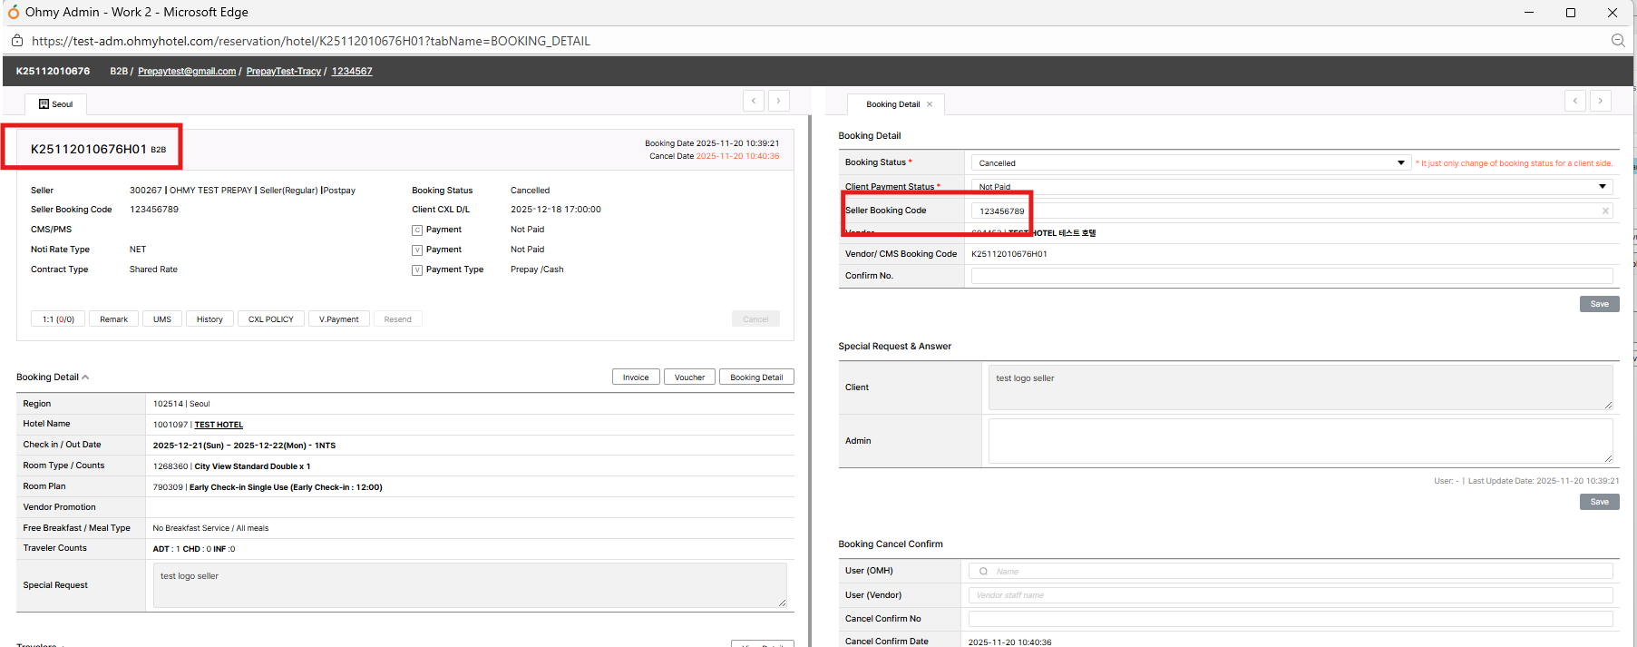Open the Booking Status dropdown

coord(1400,163)
